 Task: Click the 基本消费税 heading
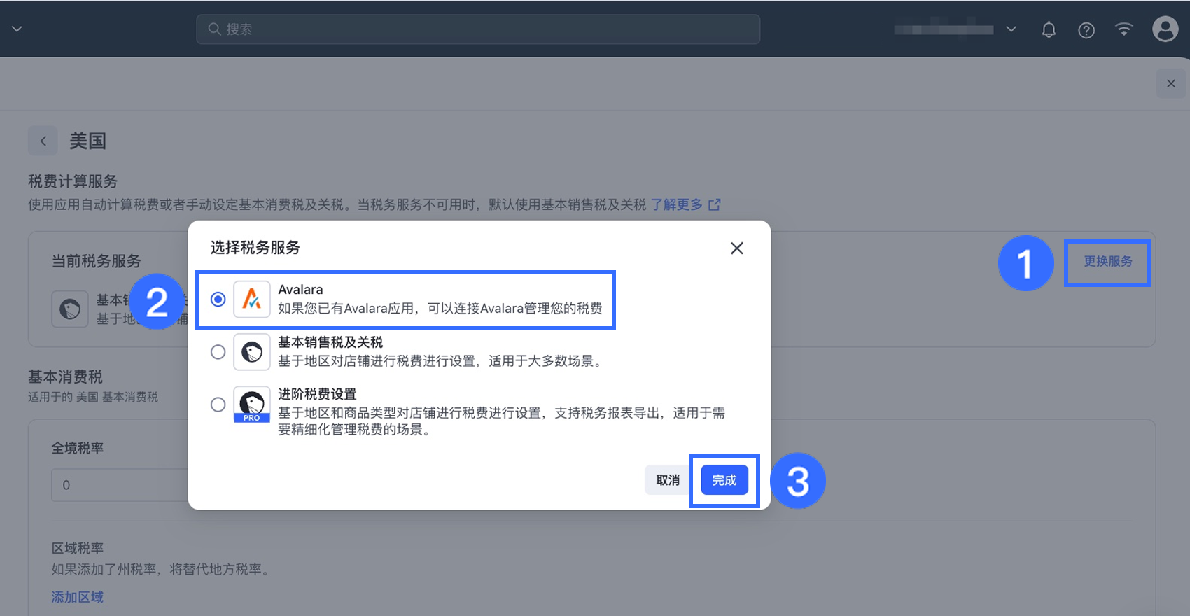pos(65,377)
